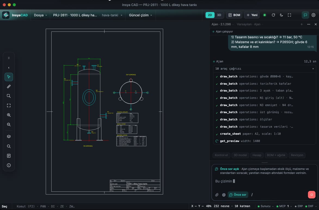The image size is (319, 210).
Task: Click the refresh icon in the top bar
Action: coord(273,15)
